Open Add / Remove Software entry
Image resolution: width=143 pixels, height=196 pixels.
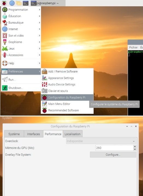[x=67, y=71]
